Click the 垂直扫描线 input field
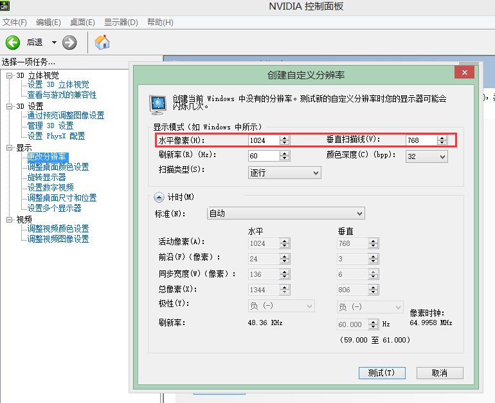The width and height of the screenshot is (495, 403). coord(421,140)
